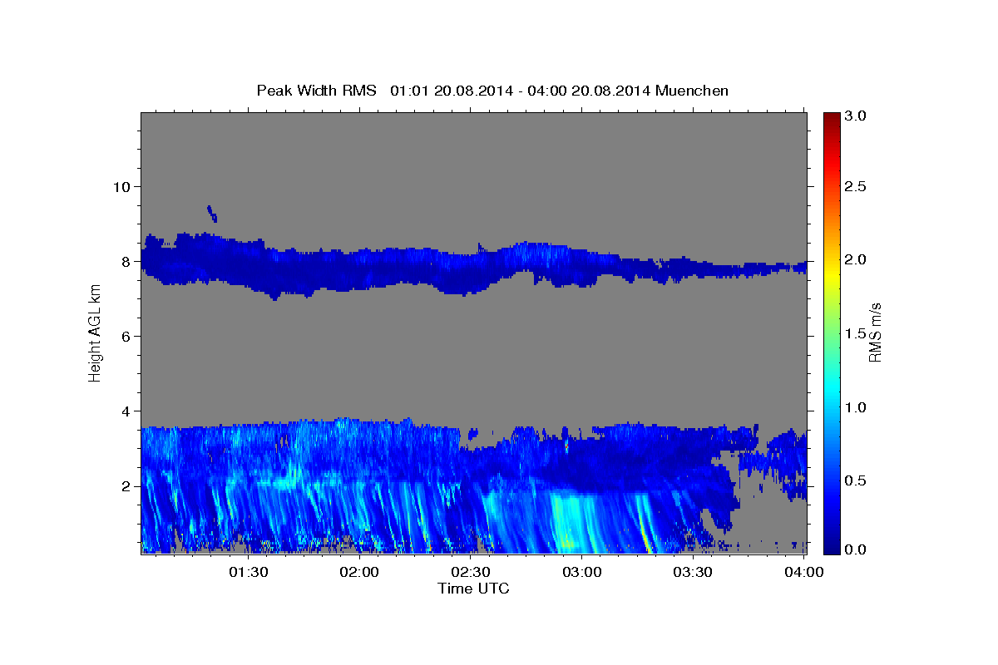Click the height tick label 4

(x=125, y=411)
